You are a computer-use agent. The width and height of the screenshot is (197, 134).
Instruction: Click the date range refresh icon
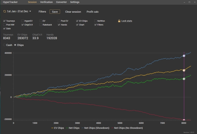point(5,12)
